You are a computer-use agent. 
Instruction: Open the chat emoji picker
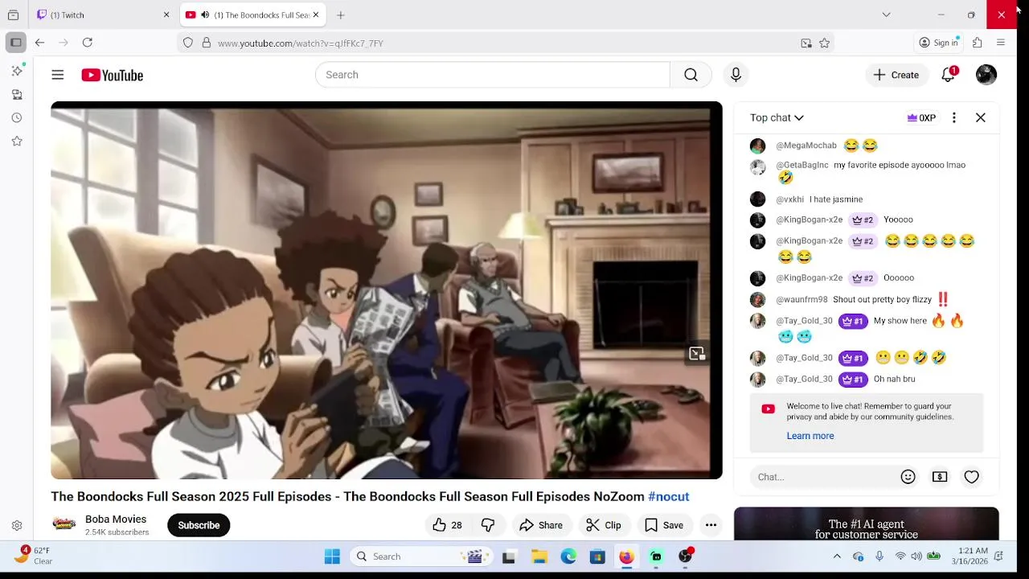click(908, 477)
